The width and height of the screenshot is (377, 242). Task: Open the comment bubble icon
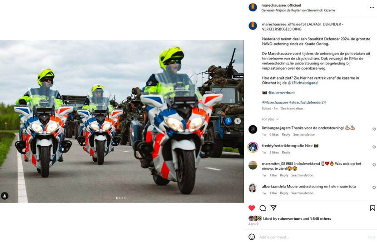coord(263,208)
